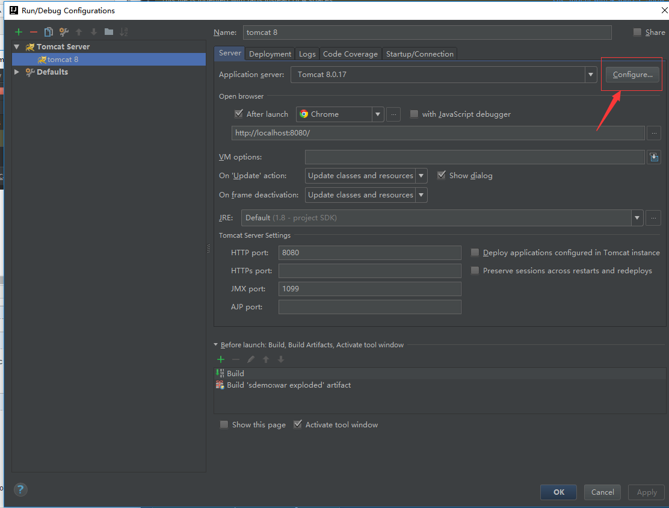Toggle the Share checkbox
The image size is (669, 508).
pos(637,33)
